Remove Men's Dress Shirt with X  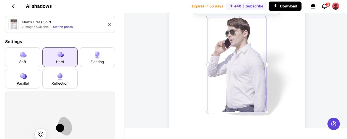pyautogui.click(x=109, y=24)
